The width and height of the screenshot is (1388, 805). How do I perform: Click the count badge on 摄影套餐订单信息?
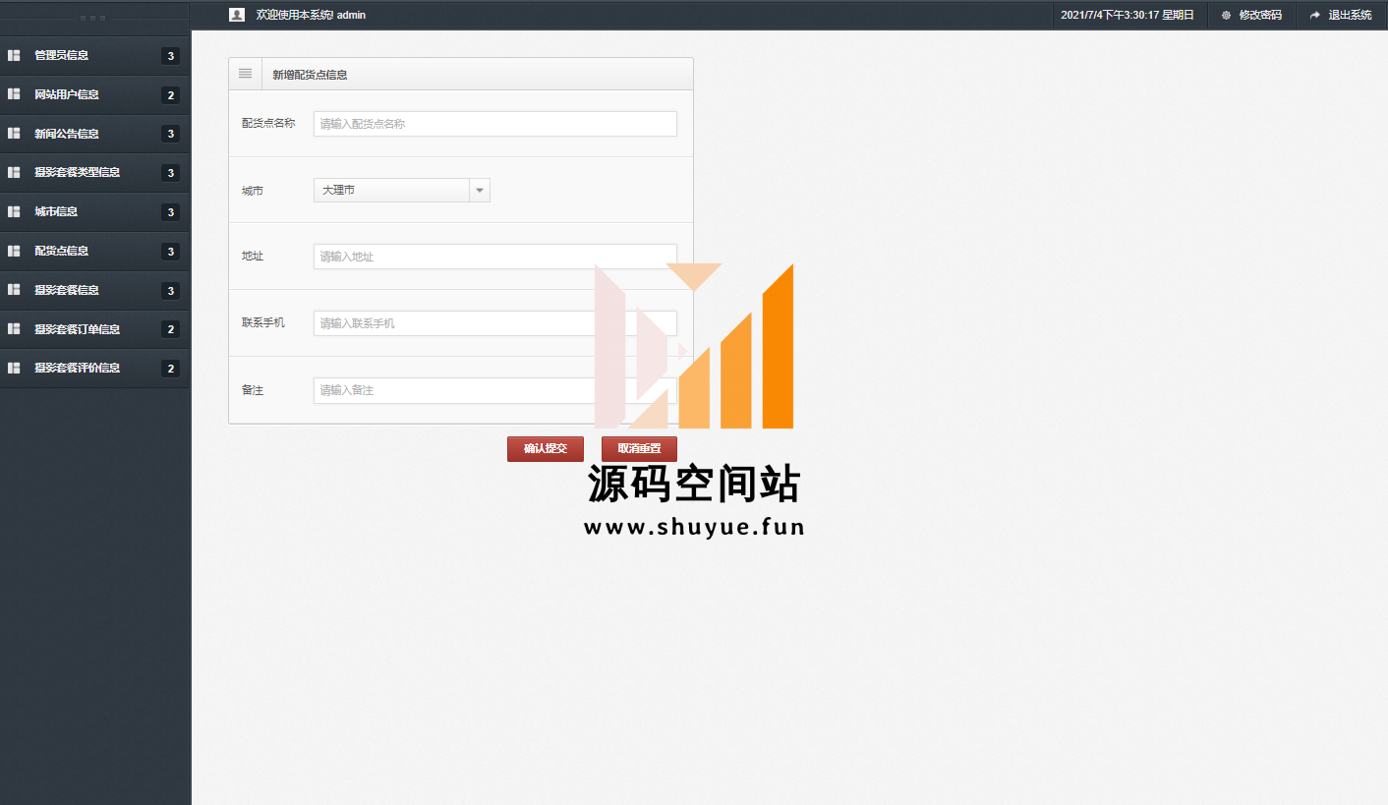(171, 329)
